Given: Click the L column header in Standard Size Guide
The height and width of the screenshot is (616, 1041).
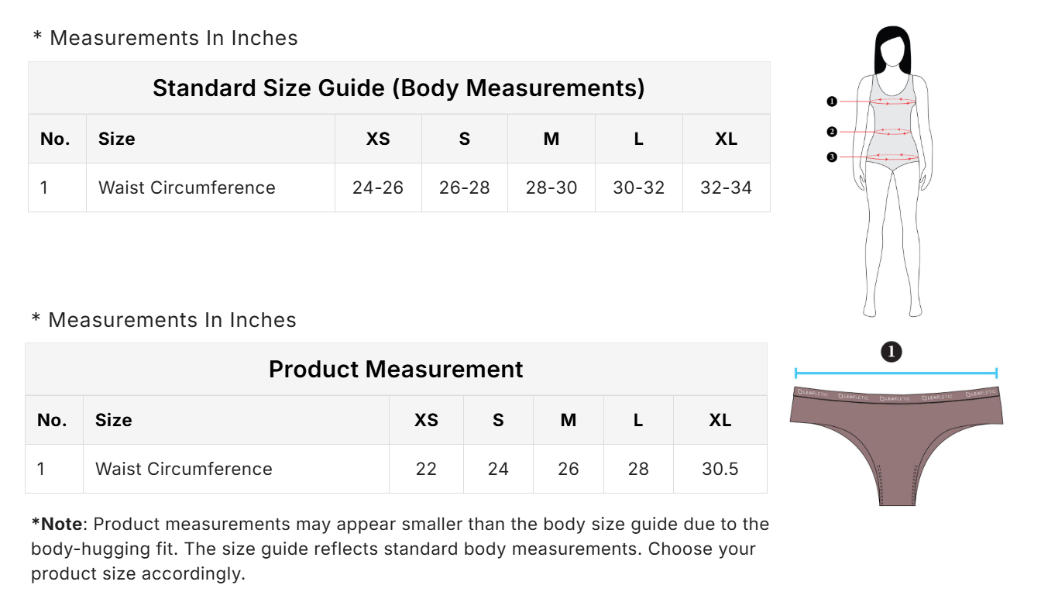Looking at the screenshot, I should click(638, 139).
